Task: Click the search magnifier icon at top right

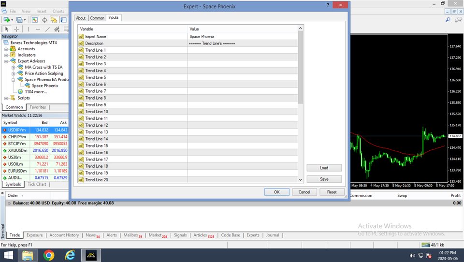Action: click(448, 19)
